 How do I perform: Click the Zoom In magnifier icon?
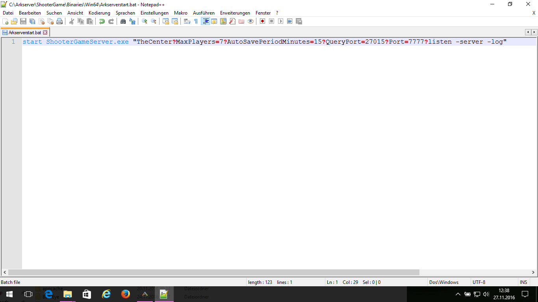point(145,21)
